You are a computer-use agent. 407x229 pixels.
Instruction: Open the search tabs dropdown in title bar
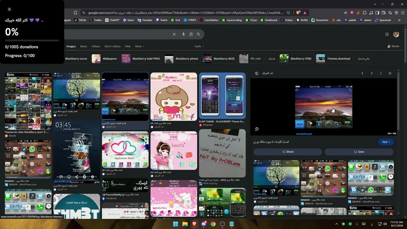[x=375, y=4]
